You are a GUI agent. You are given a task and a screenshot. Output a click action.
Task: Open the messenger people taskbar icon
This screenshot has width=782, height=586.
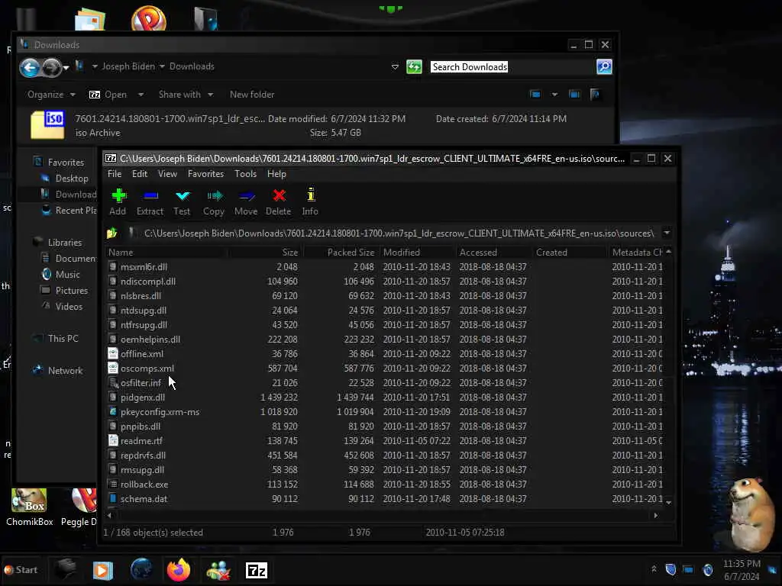(x=218, y=570)
